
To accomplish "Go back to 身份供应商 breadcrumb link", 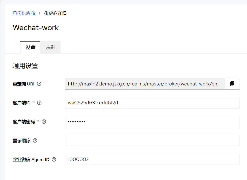I will pos(24,13).
